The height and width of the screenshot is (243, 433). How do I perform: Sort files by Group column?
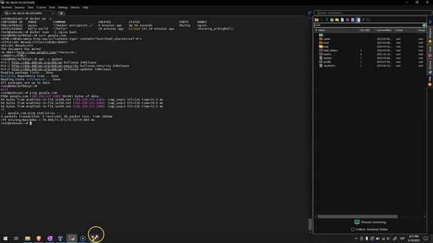click(421, 30)
